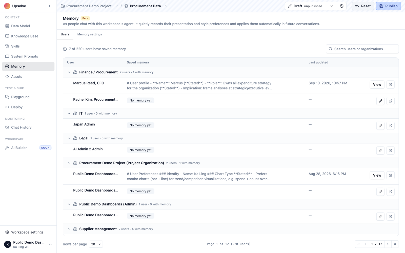Open Rachel Kim external link icon

tap(391, 101)
